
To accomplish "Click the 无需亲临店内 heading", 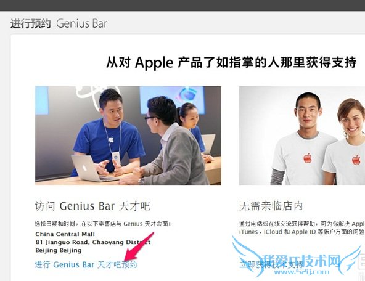I will pos(271,206).
